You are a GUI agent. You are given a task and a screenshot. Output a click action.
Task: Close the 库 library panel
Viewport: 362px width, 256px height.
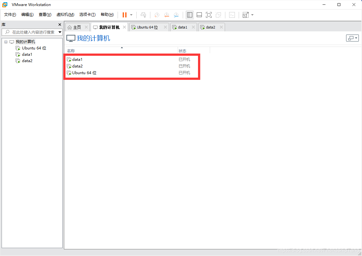(60, 25)
